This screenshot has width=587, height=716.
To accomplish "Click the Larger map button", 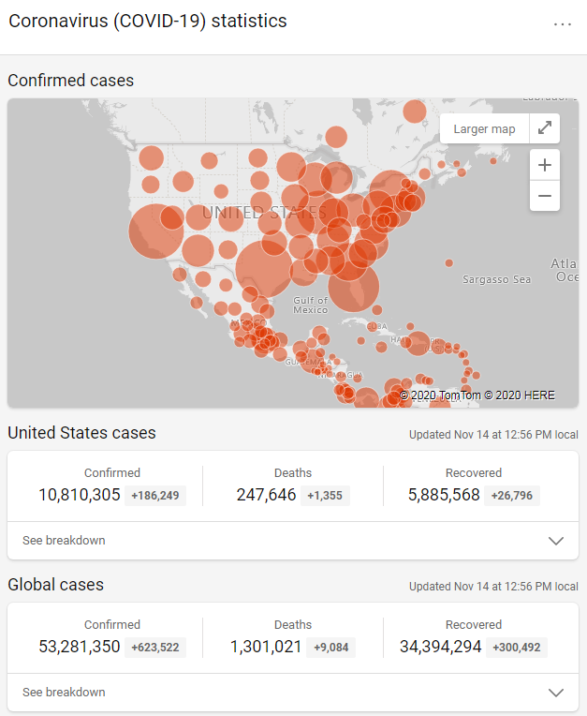I will coord(484,129).
